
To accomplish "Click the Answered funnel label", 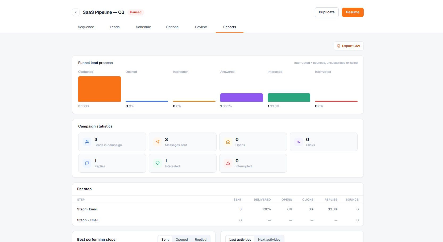I will (227, 72).
